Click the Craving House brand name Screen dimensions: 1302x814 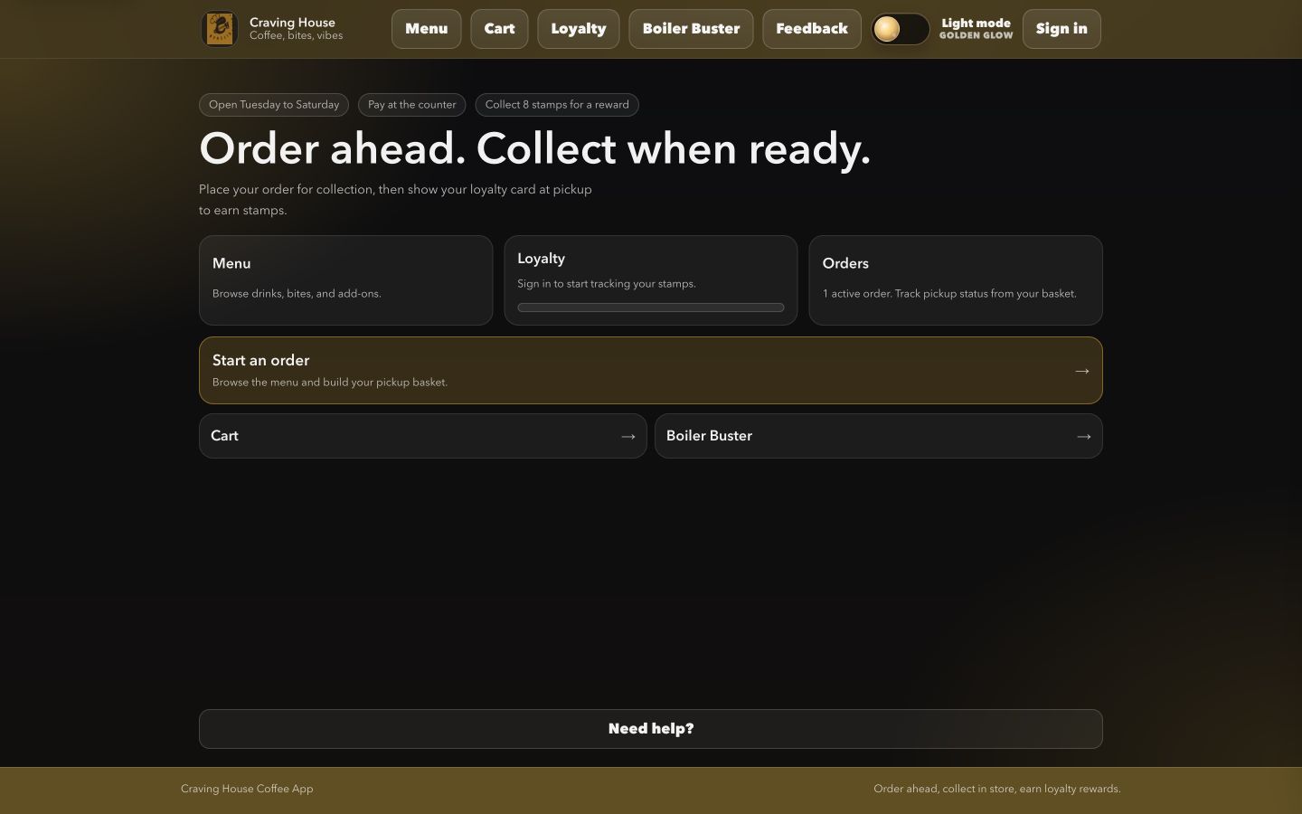pos(292,23)
